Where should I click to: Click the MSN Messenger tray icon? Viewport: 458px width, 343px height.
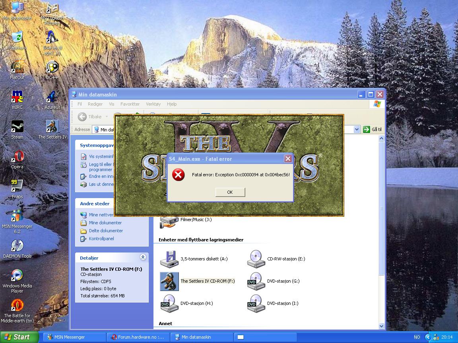pos(435,337)
